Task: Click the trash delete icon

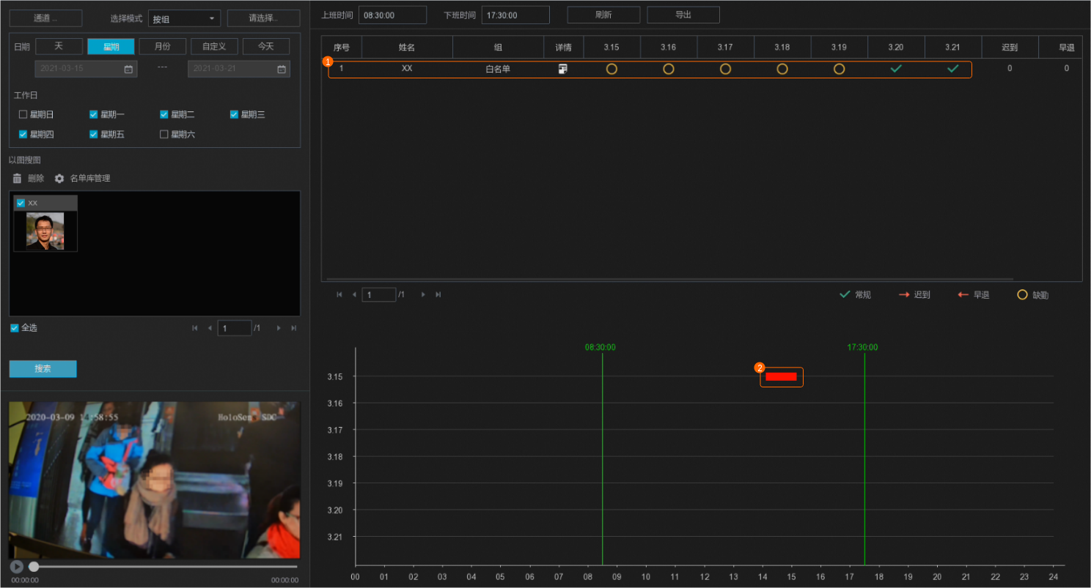Action: 17,179
